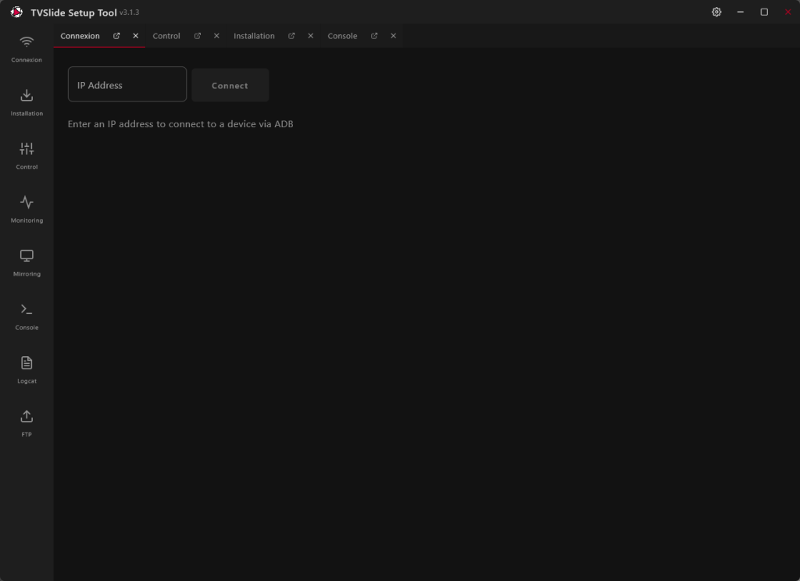Switch to the Control tab

click(166, 36)
